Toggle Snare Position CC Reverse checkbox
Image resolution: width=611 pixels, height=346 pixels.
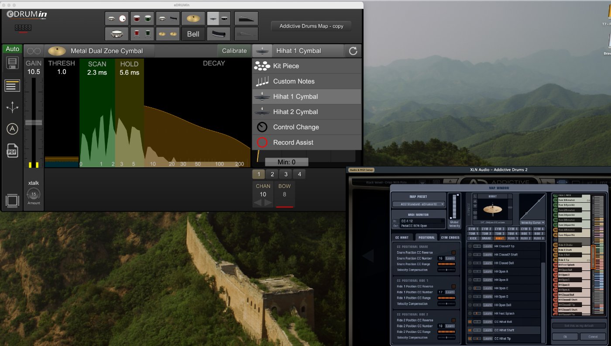pos(453,253)
